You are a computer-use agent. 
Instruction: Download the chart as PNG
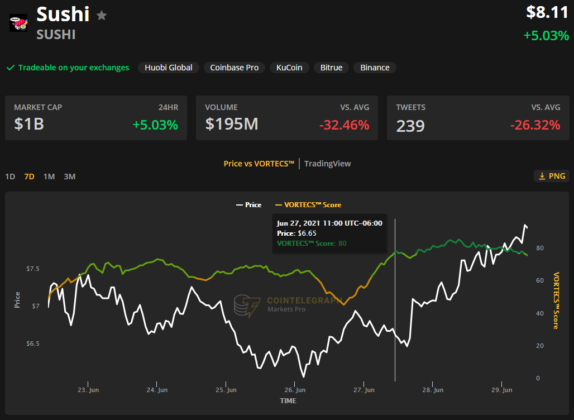pos(552,176)
